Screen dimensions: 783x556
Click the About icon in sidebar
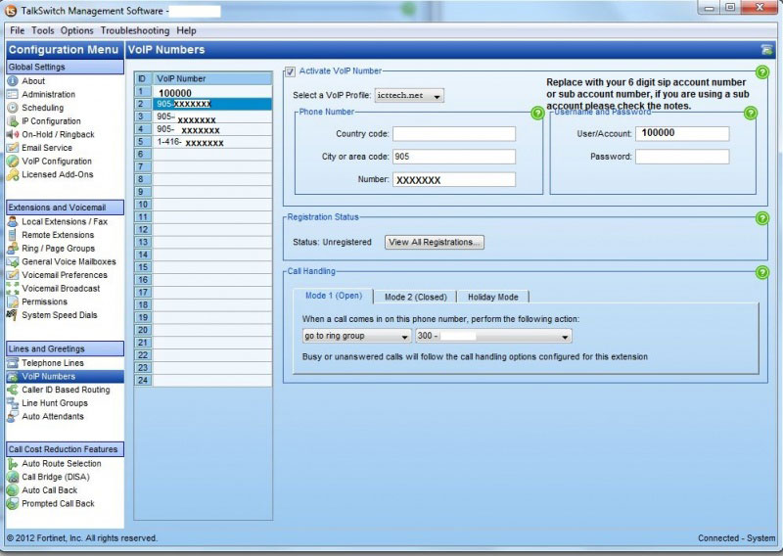pos(13,81)
